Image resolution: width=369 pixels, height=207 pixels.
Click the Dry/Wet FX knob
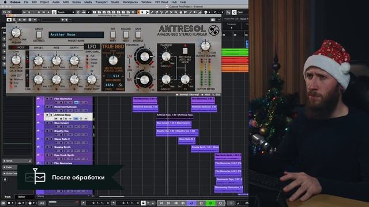[x=185, y=80]
